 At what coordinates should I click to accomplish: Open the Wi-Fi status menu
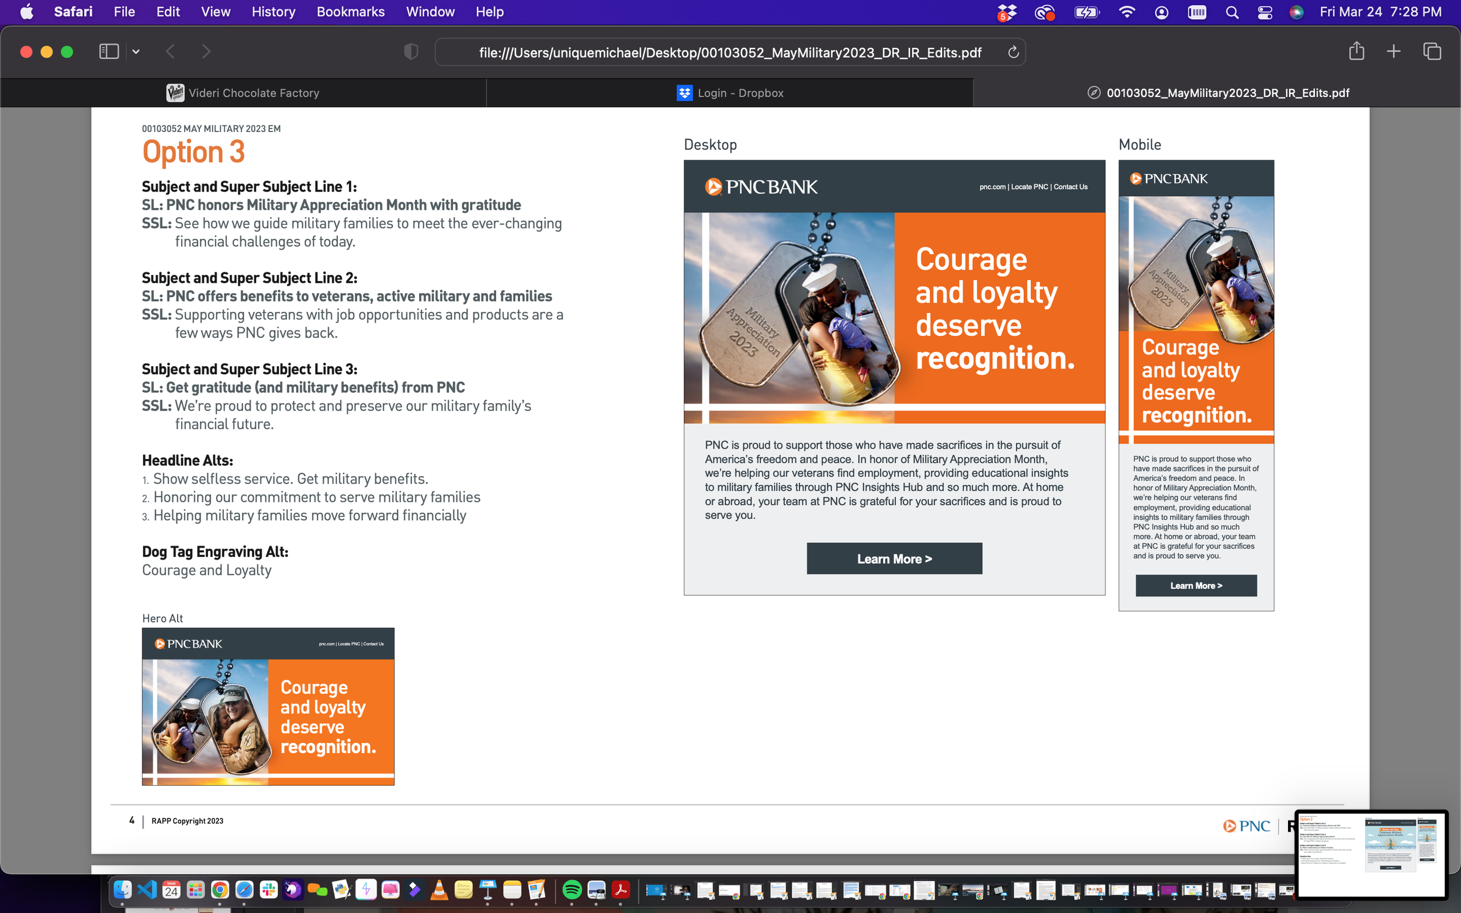[x=1126, y=12]
